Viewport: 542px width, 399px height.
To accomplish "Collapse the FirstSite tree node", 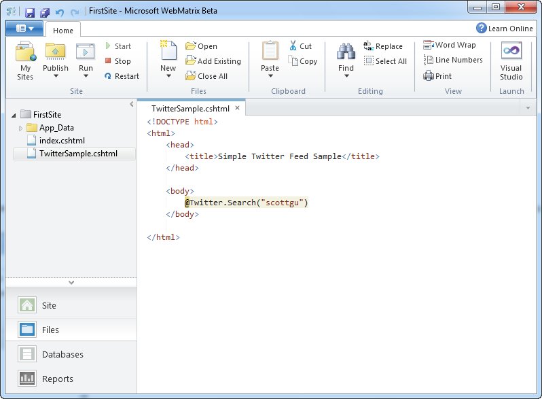I will coord(14,116).
